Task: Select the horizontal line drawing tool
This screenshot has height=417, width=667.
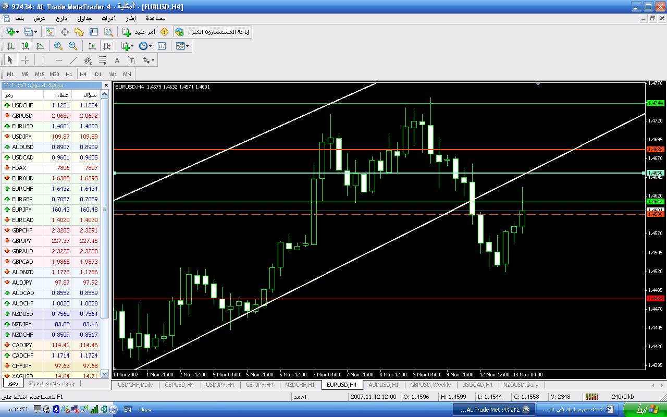Action: (x=58, y=60)
